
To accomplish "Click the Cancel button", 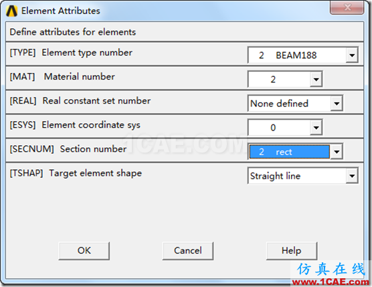I will pyautogui.click(x=187, y=251).
